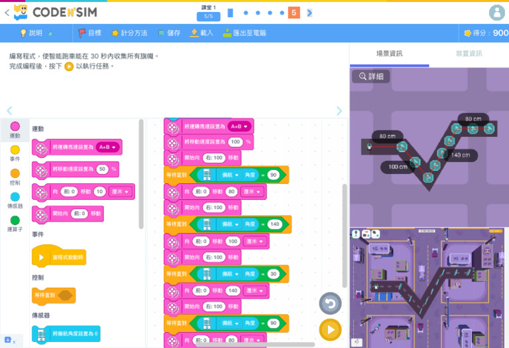The width and height of the screenshot is (509, 348).
Task: Edit speed value 100 in workspace block
Action: point(235,142)
